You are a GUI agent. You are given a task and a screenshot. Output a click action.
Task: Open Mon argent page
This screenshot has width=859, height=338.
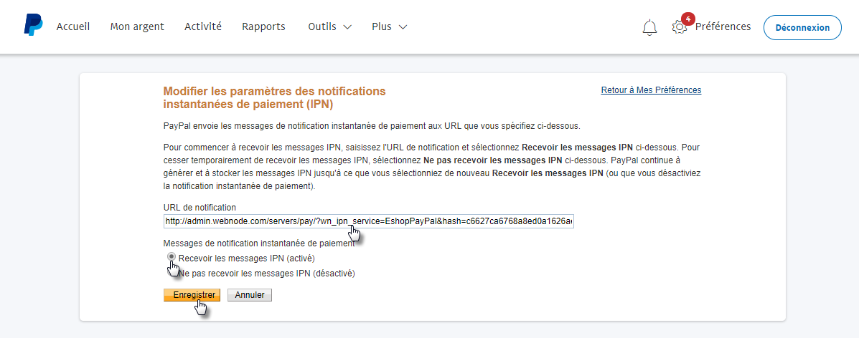point(137,26)
